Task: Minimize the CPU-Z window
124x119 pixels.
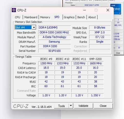Action: coord(85,10)
